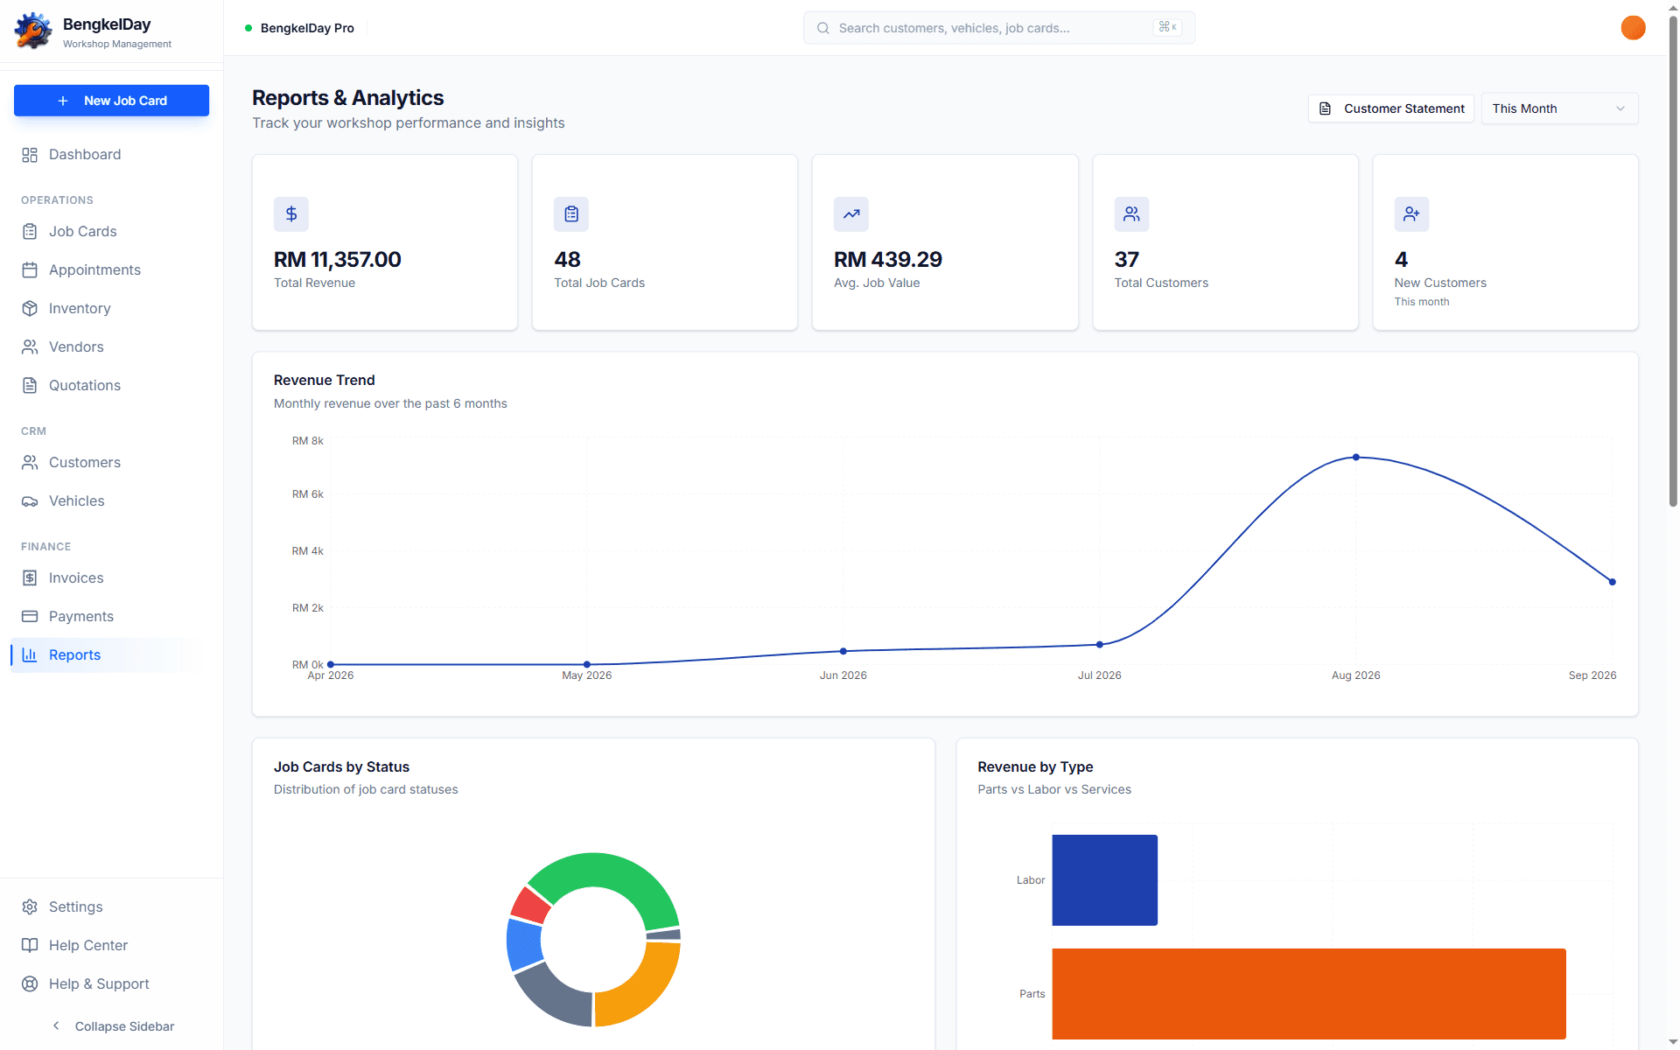Focus the search customers, vehicles input
The image size is (1680, 1050).
click(x=999, y=28)
